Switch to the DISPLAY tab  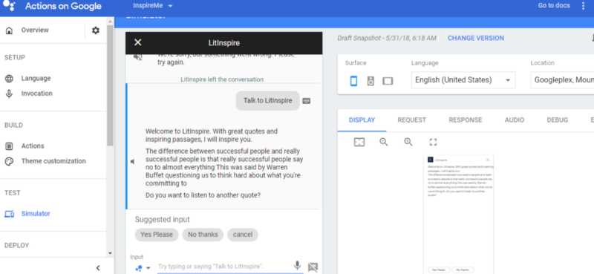coord(362,120)
